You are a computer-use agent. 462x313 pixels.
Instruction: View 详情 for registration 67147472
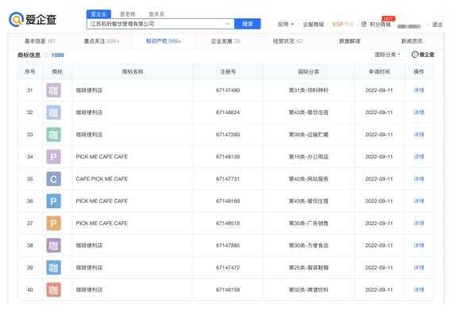[x=418, y=268]
